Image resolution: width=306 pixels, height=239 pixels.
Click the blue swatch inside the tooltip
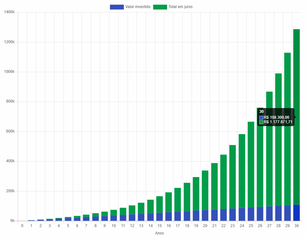tap(261, 117)
